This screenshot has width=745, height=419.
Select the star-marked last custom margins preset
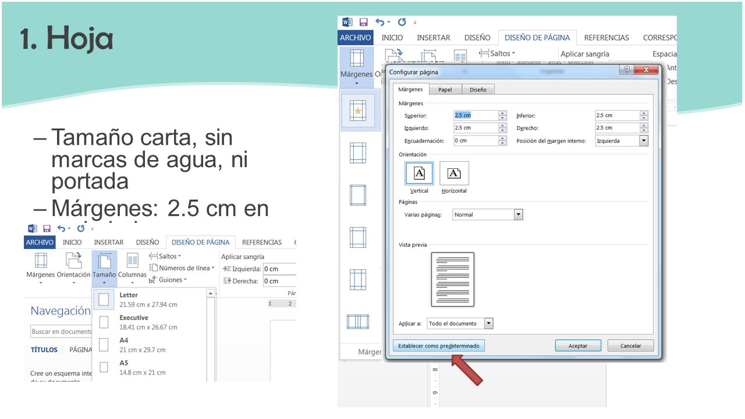(x=358, y=111)
